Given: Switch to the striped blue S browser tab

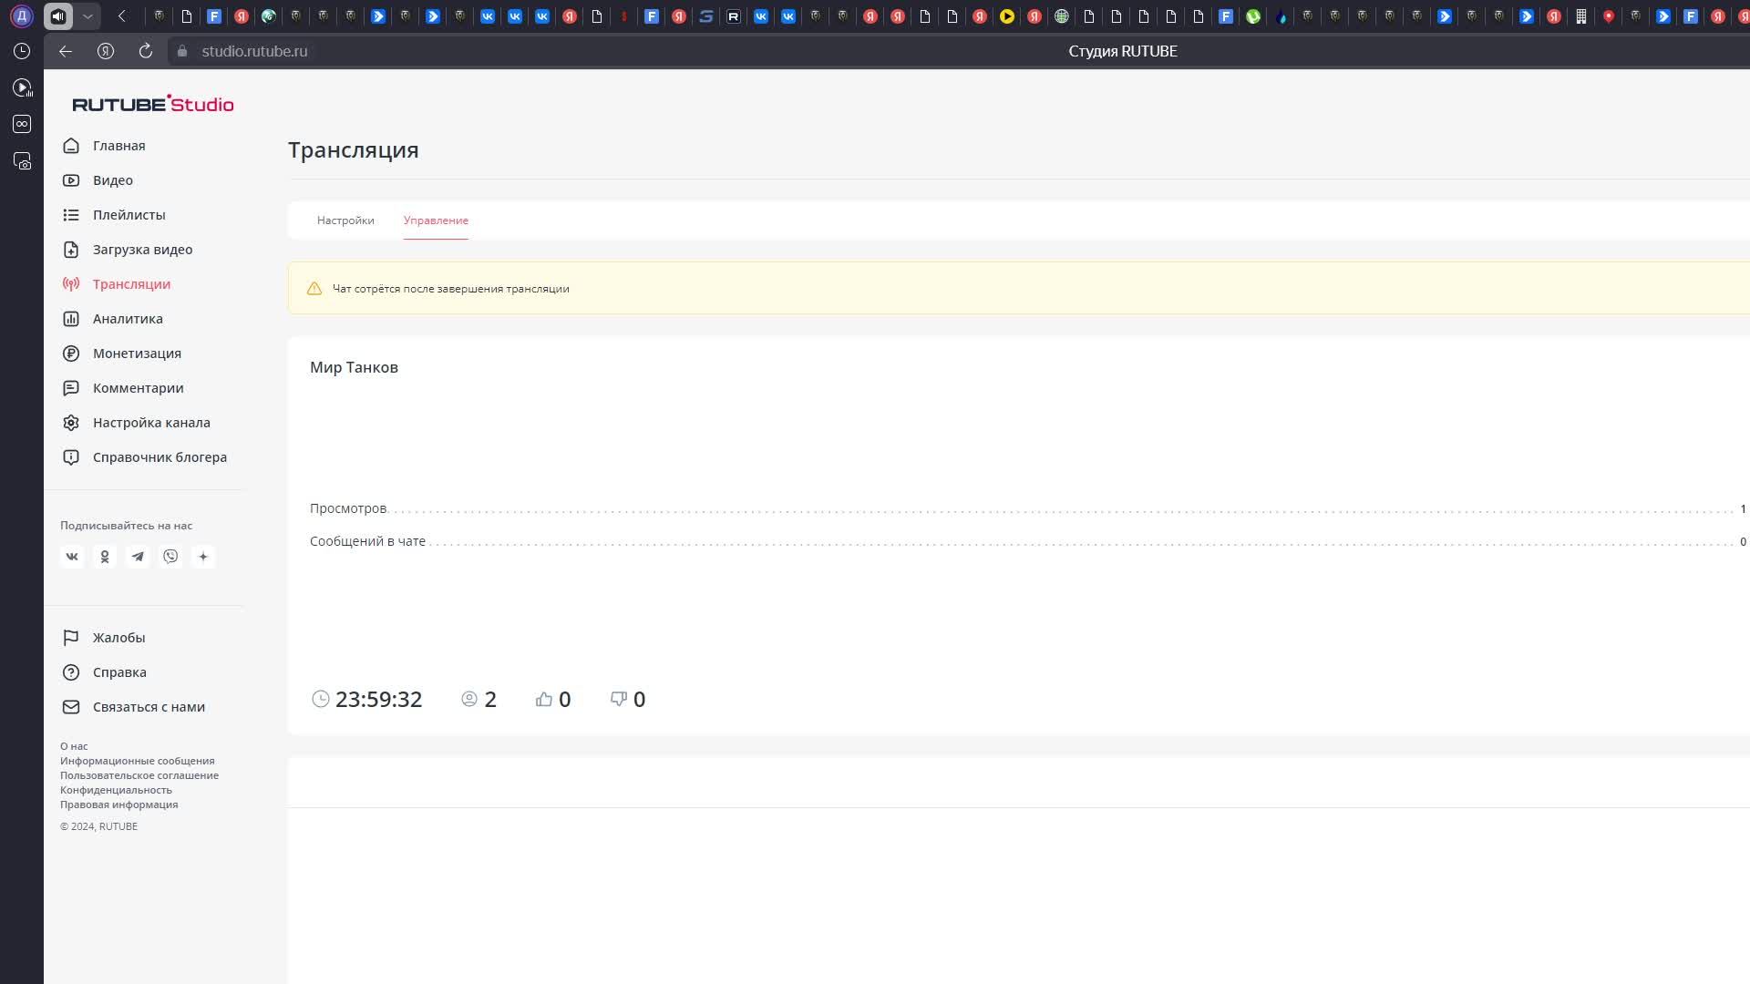Looking at the screenshot, I should click(x=706, y=15).
